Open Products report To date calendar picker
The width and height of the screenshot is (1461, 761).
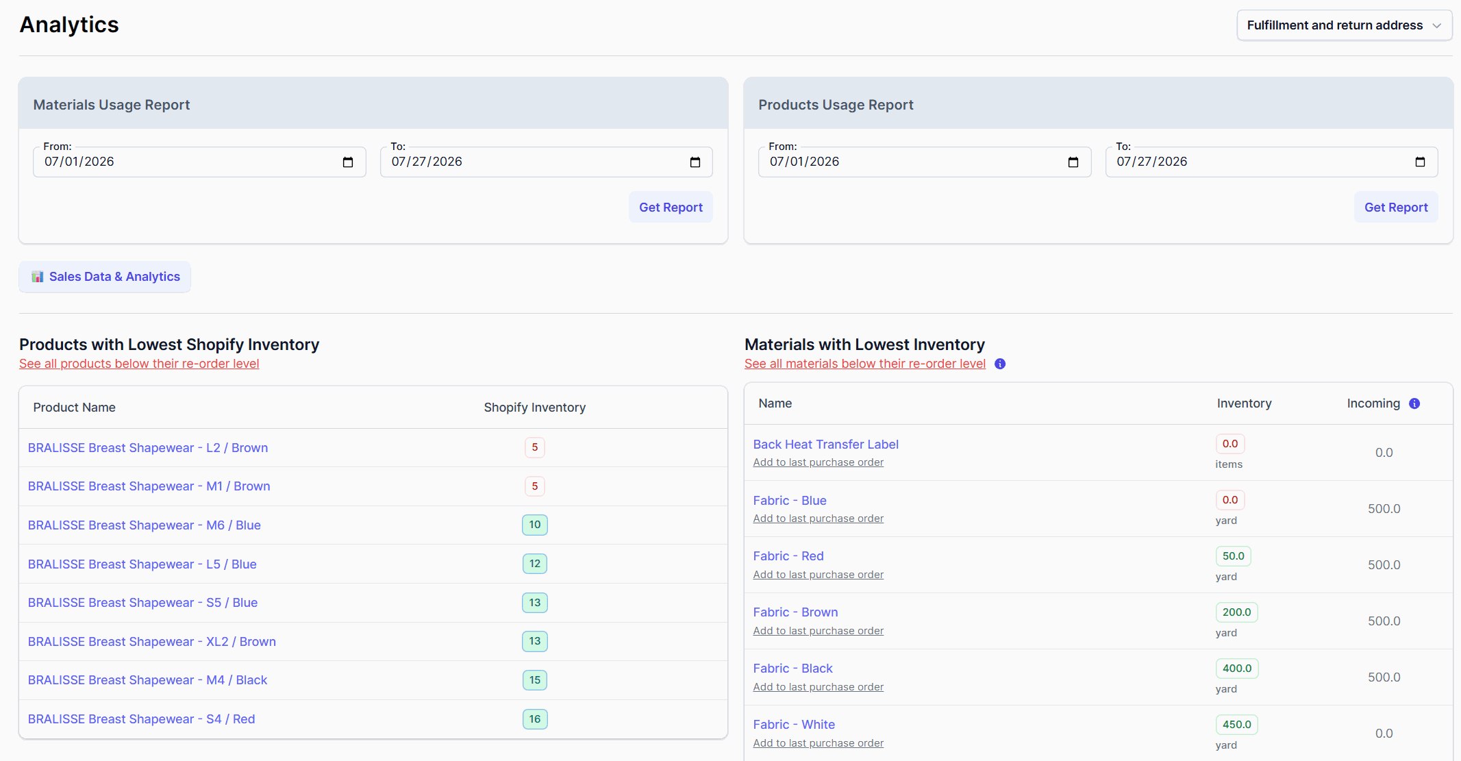[x=1420, y=162]
